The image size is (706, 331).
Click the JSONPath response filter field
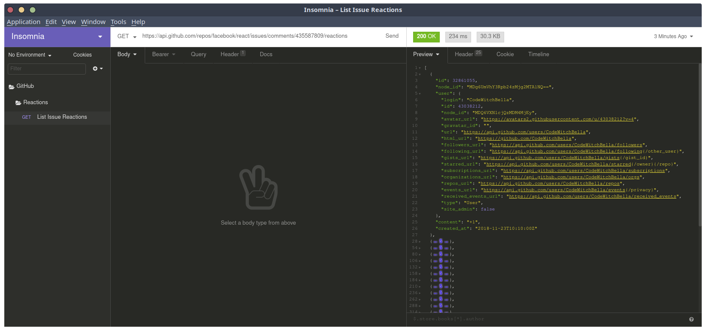pos(547,319)
